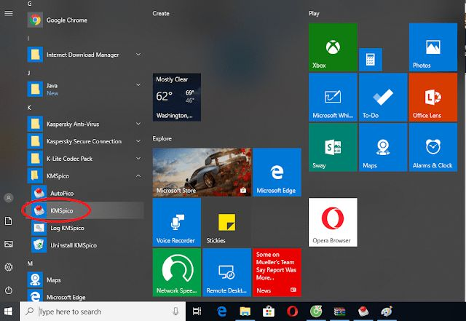Open Google Chrome from app list
The width and height of the screenshot is (466, 321).
[66, 20]
